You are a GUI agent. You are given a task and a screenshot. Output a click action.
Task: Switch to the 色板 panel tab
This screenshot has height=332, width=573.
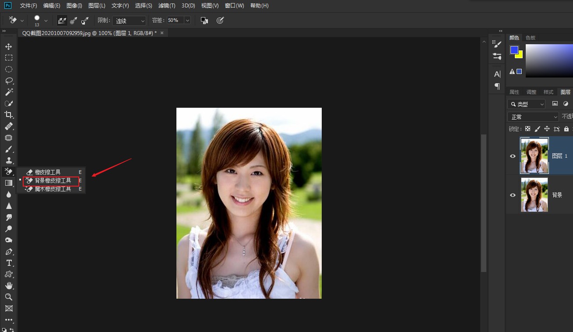pos(530,38)
